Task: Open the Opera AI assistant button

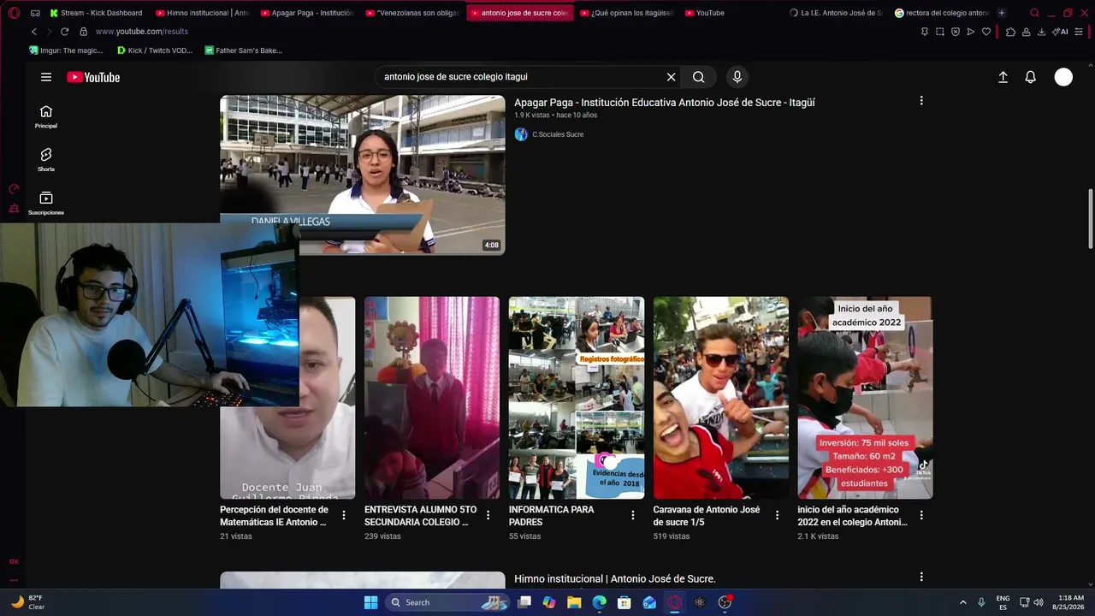Action: pos(1060,32)
